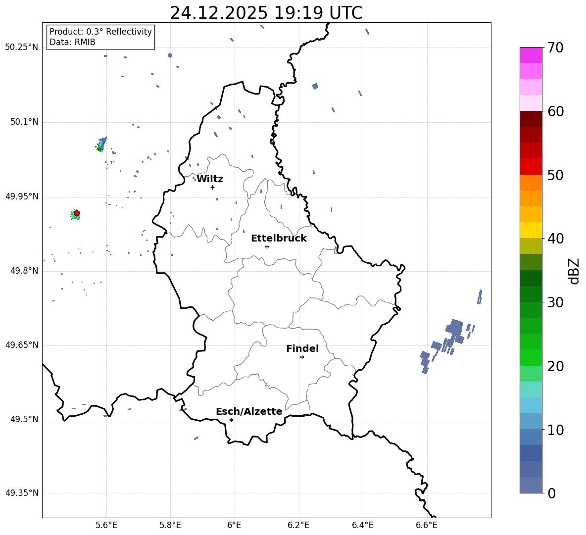The height and width of the screenshot is (535, 586).
Task: Click the colorbar tick label 0
Action: [551, 493]
